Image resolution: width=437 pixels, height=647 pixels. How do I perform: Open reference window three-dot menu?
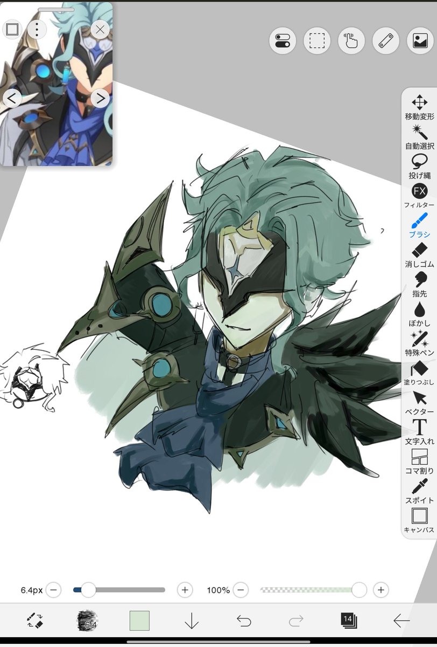(x=36, y=29)
